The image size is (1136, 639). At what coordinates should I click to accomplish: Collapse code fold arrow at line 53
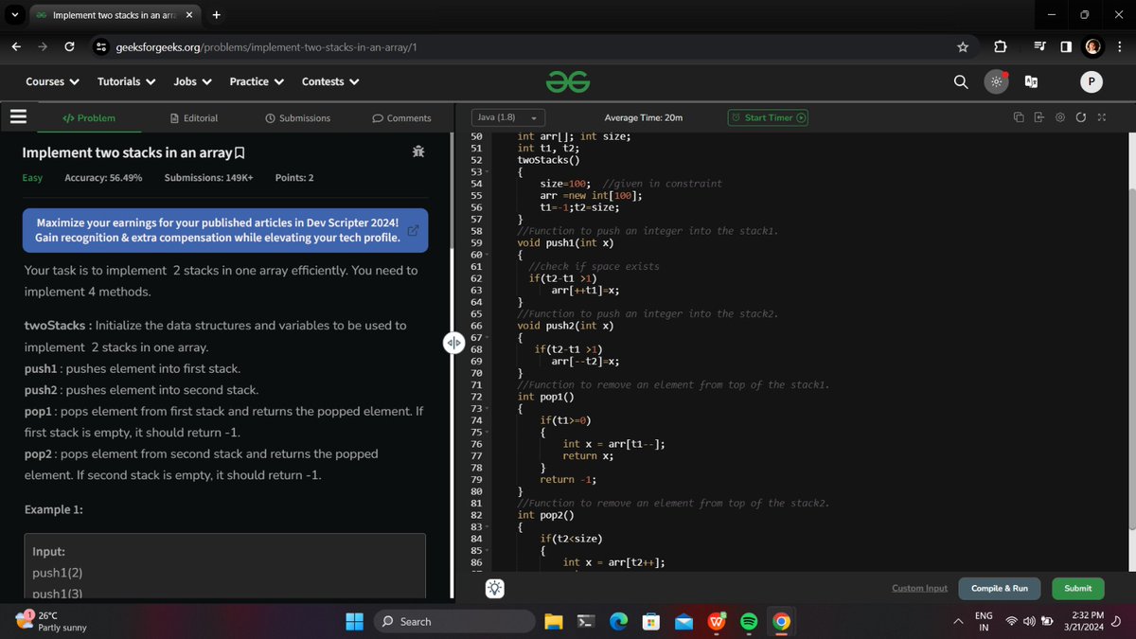click(x=487, y=172)
